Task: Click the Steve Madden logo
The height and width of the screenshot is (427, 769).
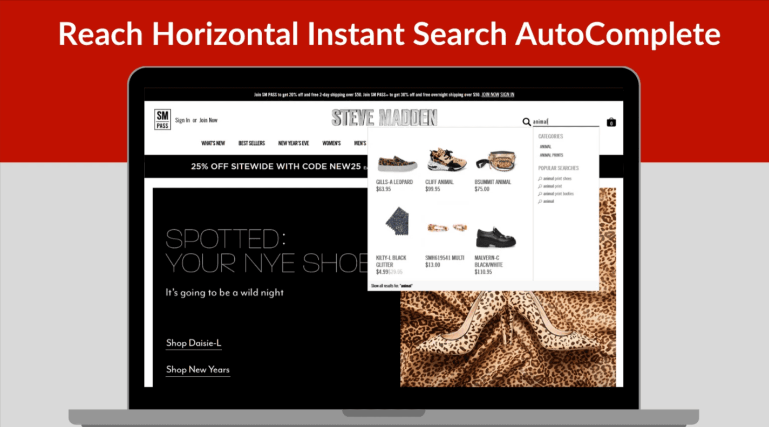Action: [x=384, y=118]
